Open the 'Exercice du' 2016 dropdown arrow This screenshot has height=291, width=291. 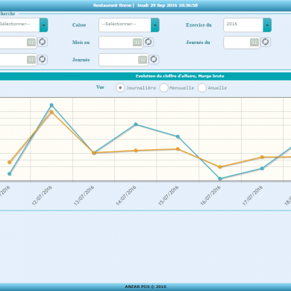[267, 25]
